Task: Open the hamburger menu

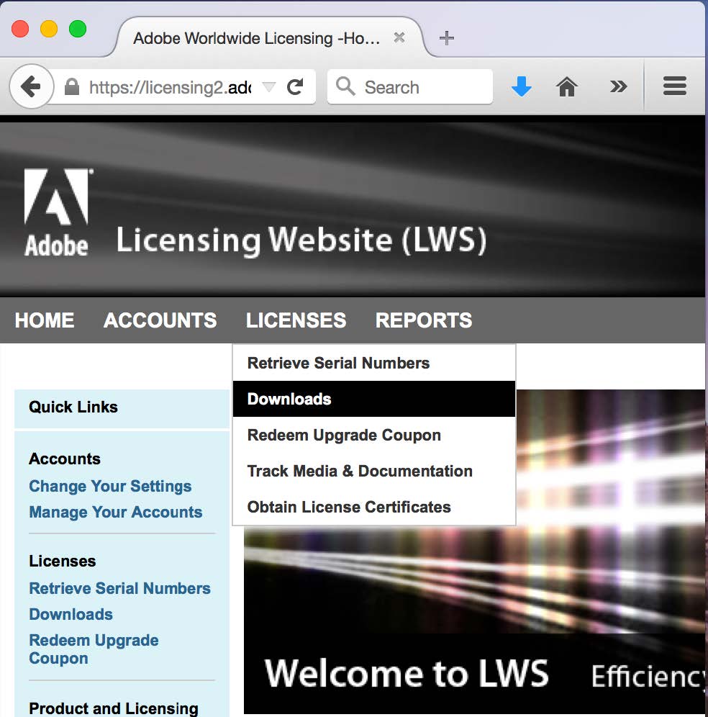Action: 675,86
